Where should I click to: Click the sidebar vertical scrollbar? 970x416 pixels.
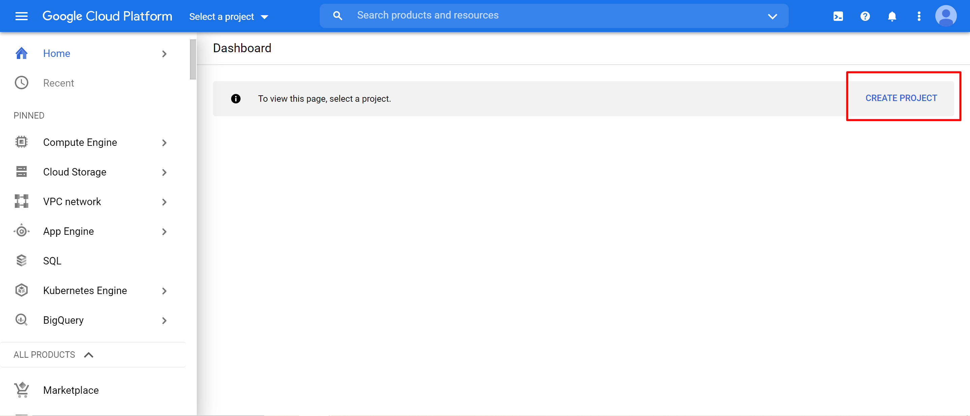(x=193, y=60)
